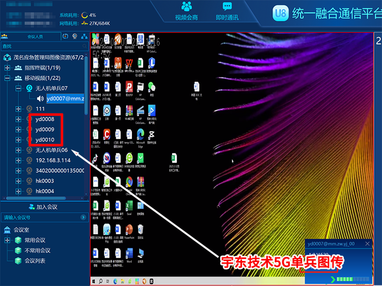Click the 会议室 building icon
The image size is (382, 286).
(x=6, y=230)
